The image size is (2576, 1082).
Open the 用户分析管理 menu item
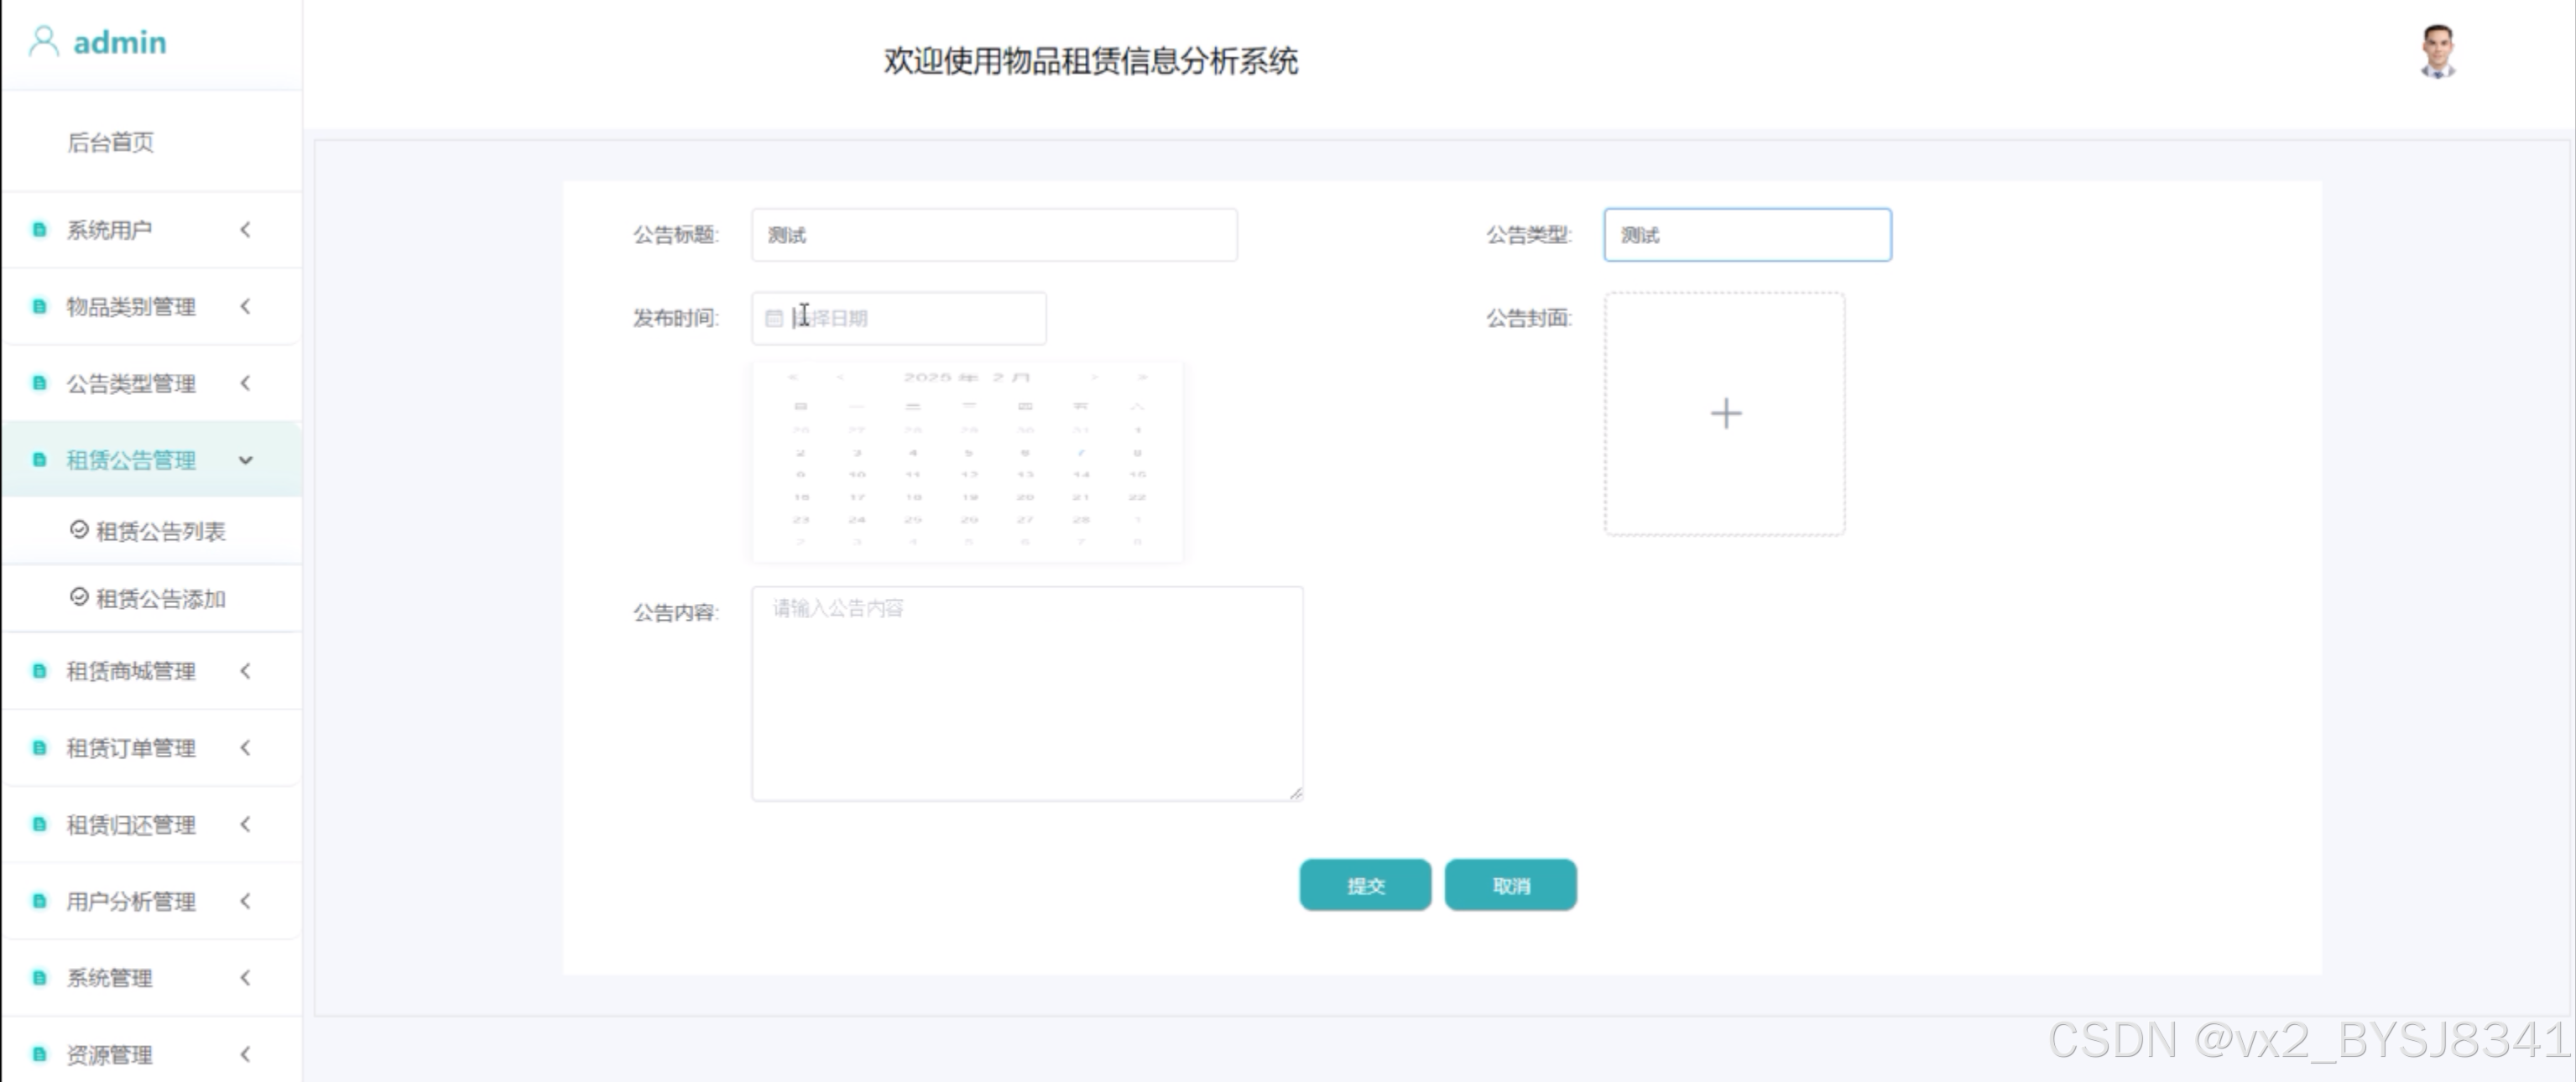point(131,902)
